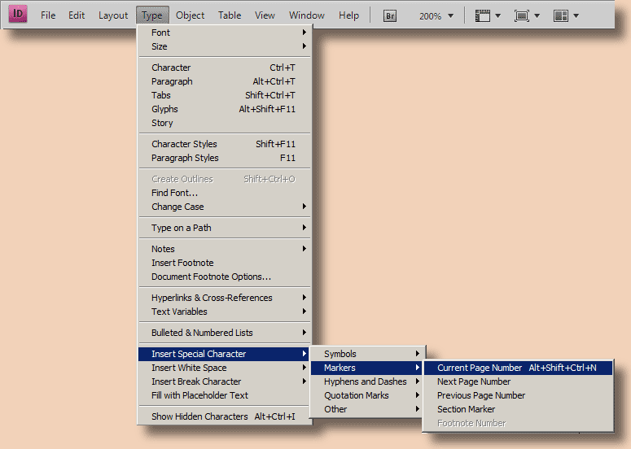Click the Screen Mode icon

pyautogui.click(x=521, y=15)
